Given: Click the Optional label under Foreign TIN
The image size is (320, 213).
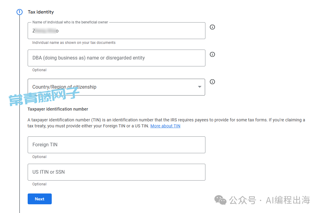Looking at the screenshot, I should [39, 157].
